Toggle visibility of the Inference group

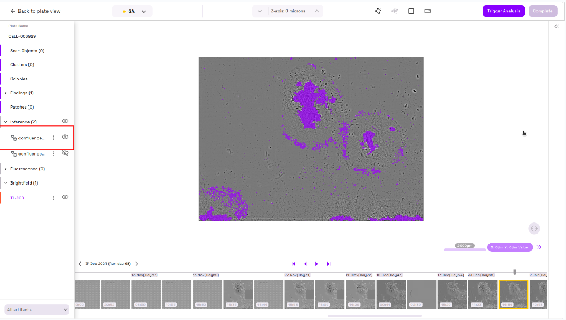click(65, 121)
